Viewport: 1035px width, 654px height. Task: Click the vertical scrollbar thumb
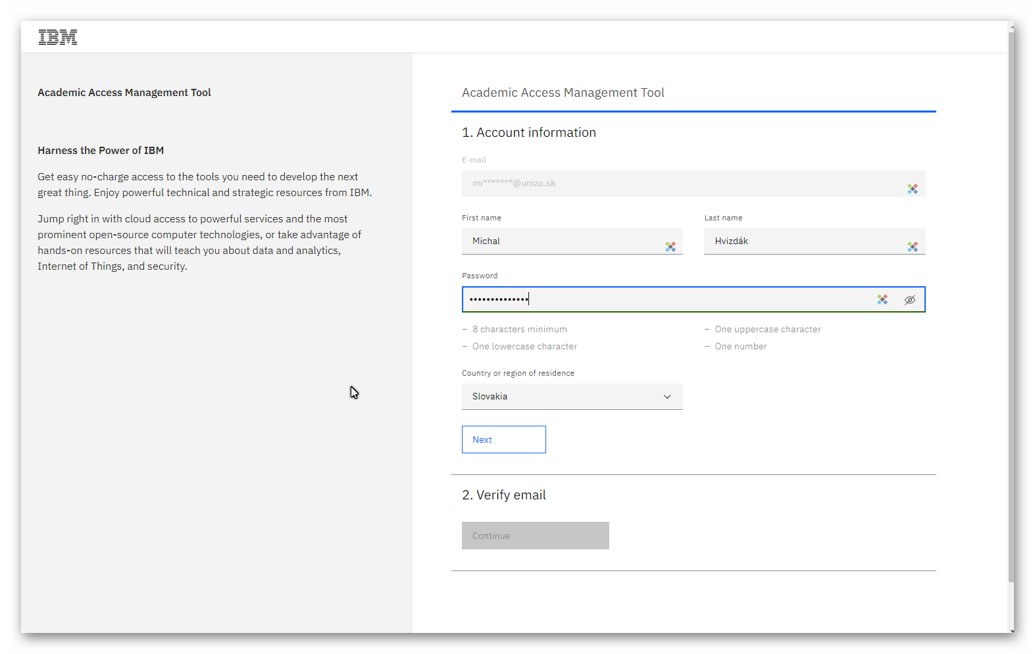[x=1011, y=303]
